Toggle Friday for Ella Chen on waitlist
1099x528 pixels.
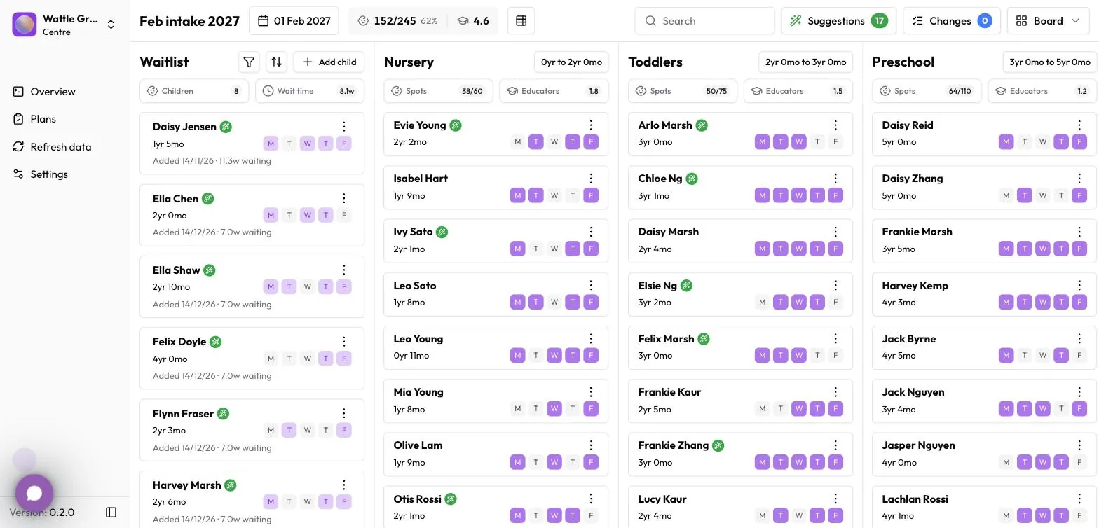coord(344,215)
